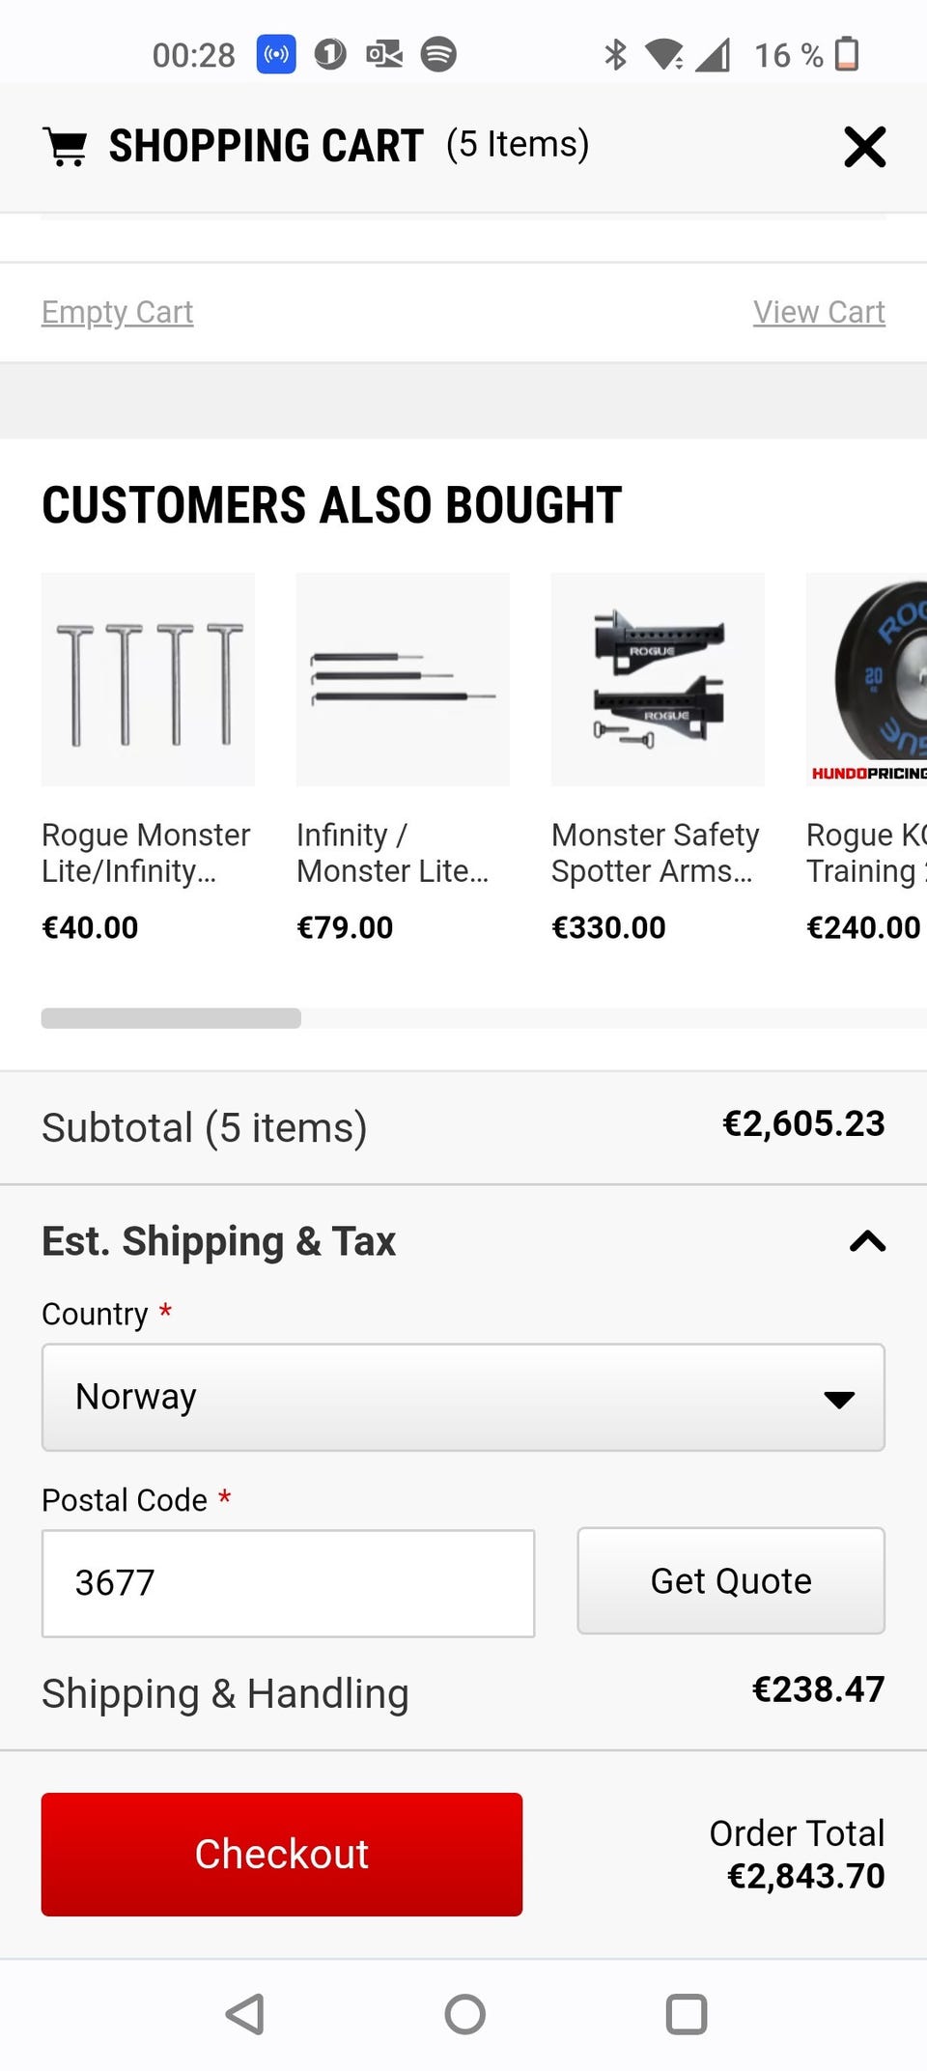Open the View Cart link

(x=819, y=312)
